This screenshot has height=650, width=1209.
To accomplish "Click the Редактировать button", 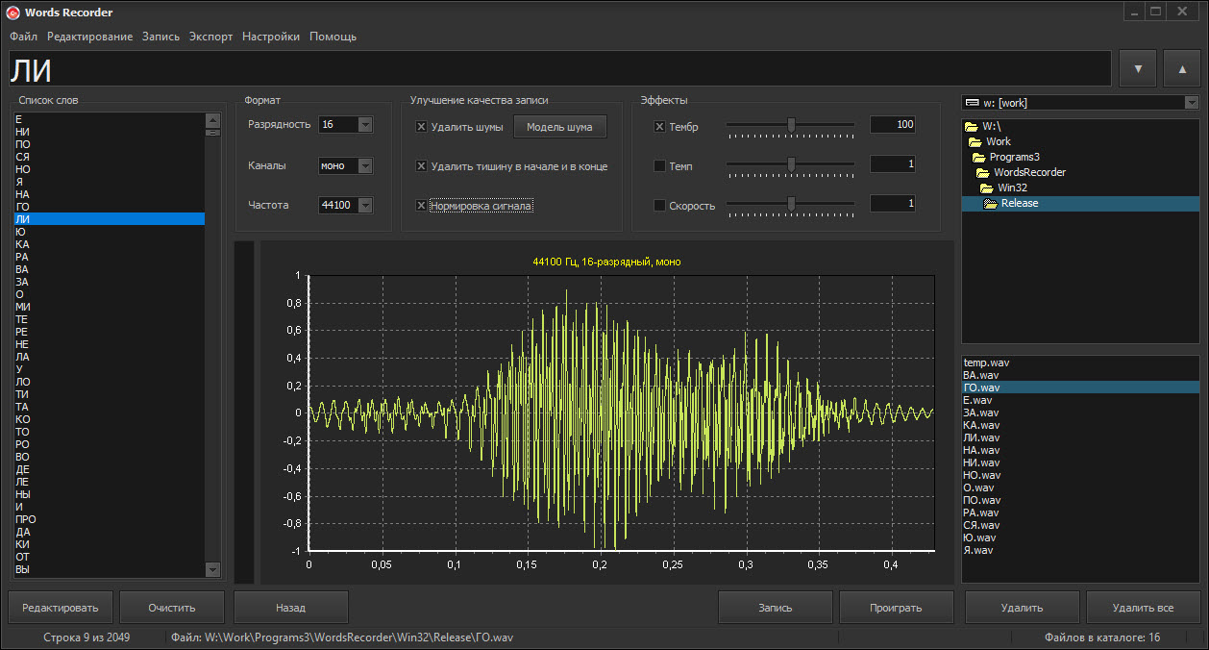I will tap(61, 608).
